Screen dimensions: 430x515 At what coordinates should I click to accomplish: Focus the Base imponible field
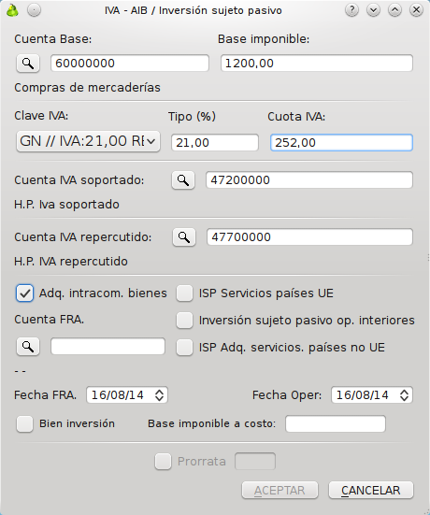point(317,63)
